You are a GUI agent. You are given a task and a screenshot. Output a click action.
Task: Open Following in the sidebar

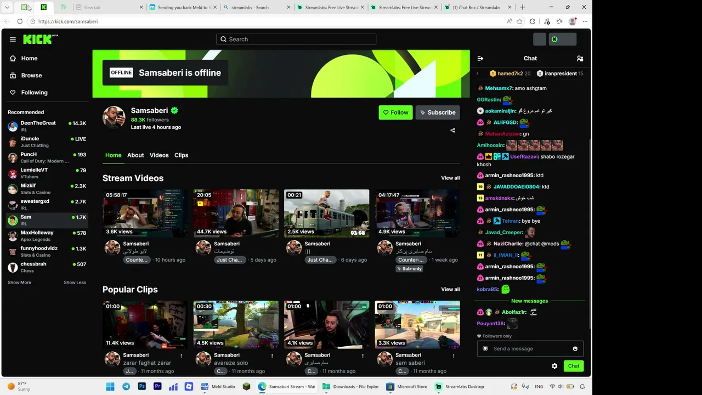[34, 92]
